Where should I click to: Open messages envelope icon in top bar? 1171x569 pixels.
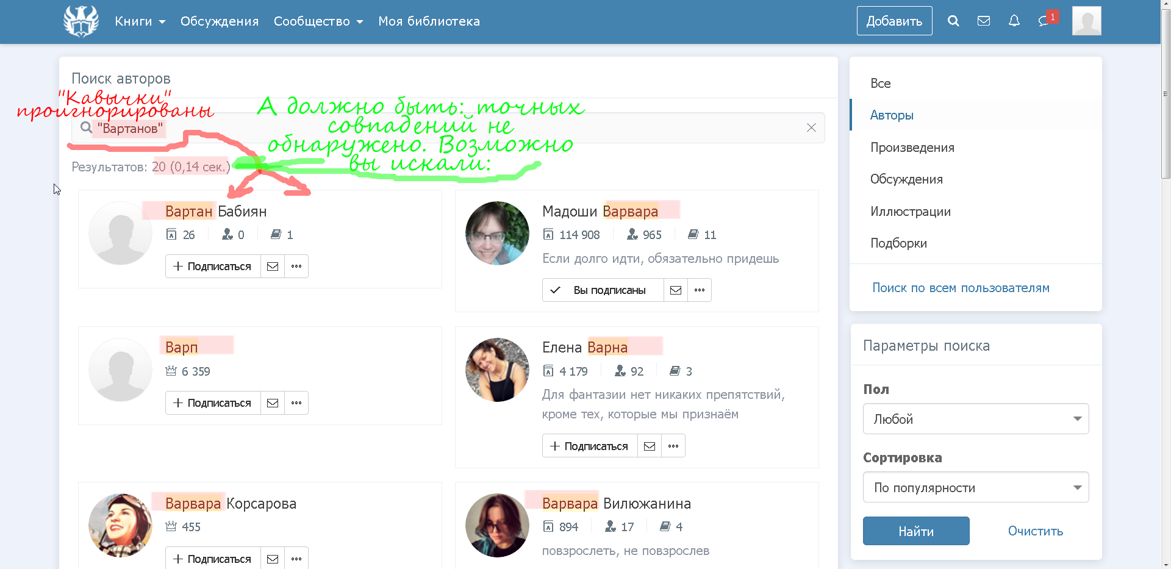pyautogui.click(x=983, y=21)
